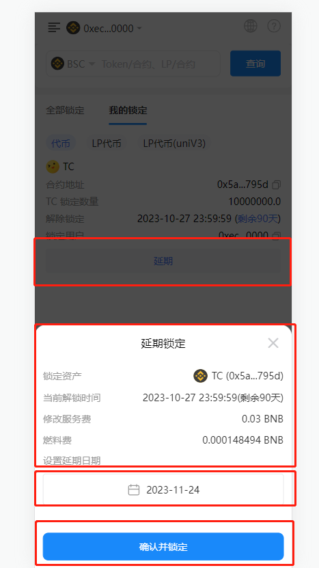319x568 pixels.
Task: Click the 确认并锁定 confirm button
Action: [163, 547]
